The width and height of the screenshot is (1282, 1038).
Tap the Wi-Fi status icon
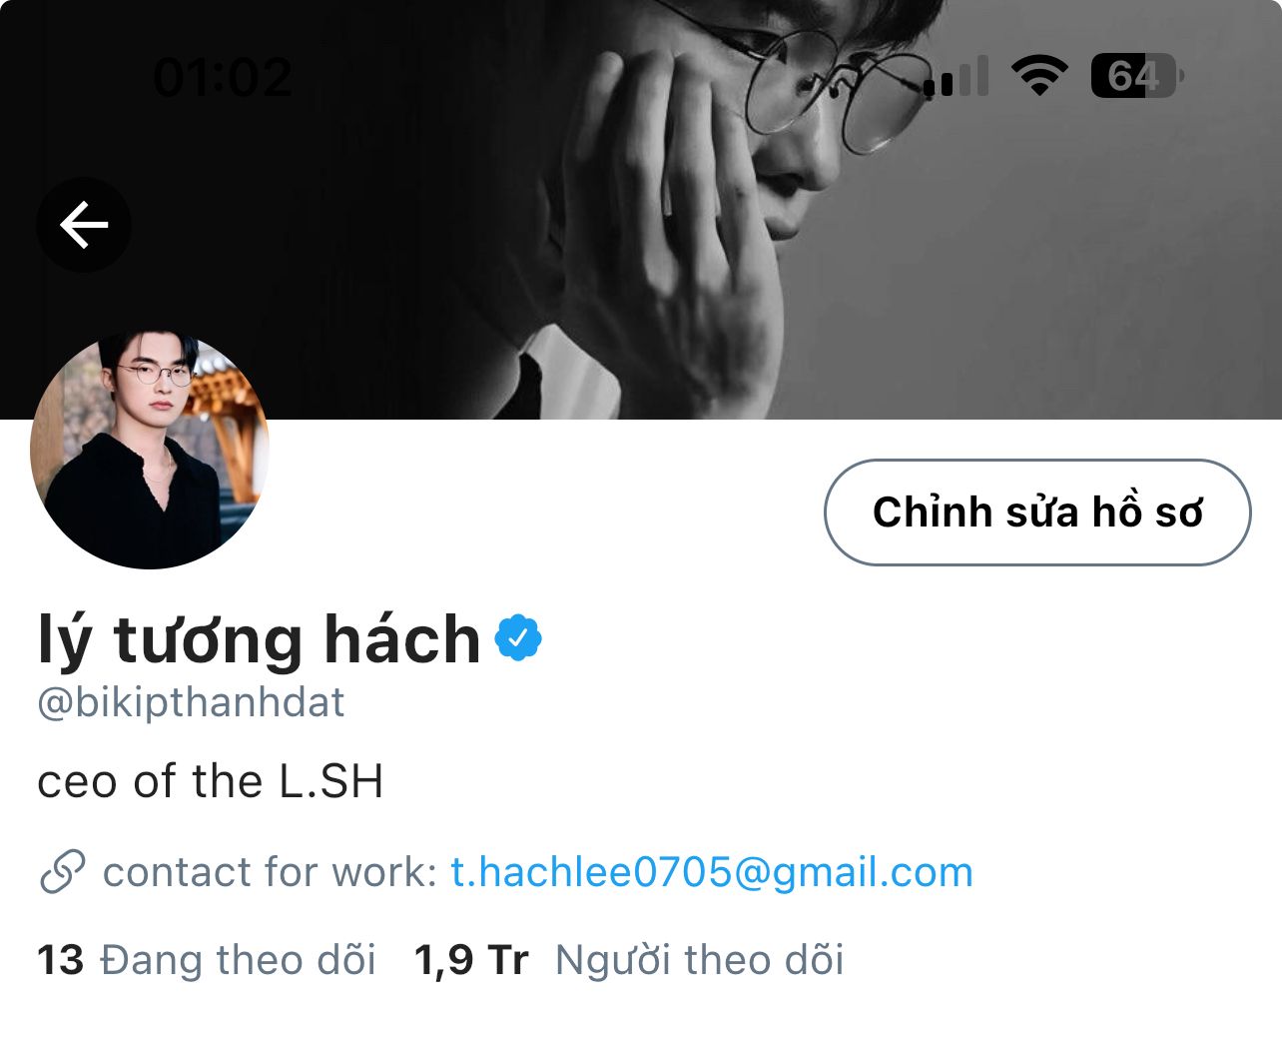pos(1039,75)
